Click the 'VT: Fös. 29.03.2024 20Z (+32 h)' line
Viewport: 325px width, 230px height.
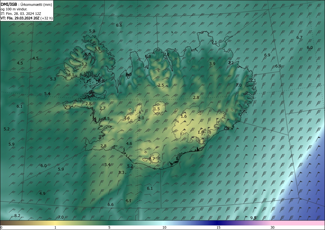point(27,18)
